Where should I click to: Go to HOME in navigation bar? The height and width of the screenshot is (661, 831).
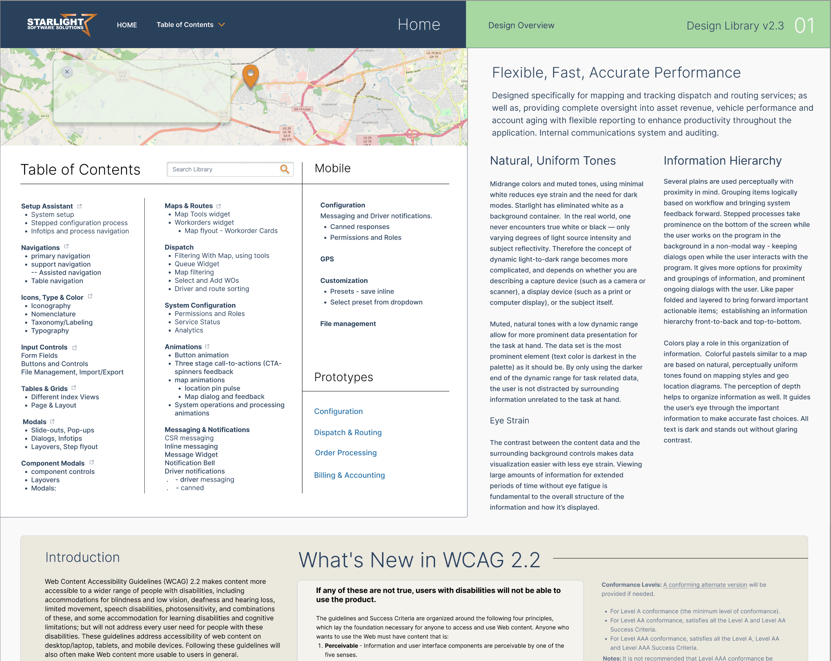point(127,25)
